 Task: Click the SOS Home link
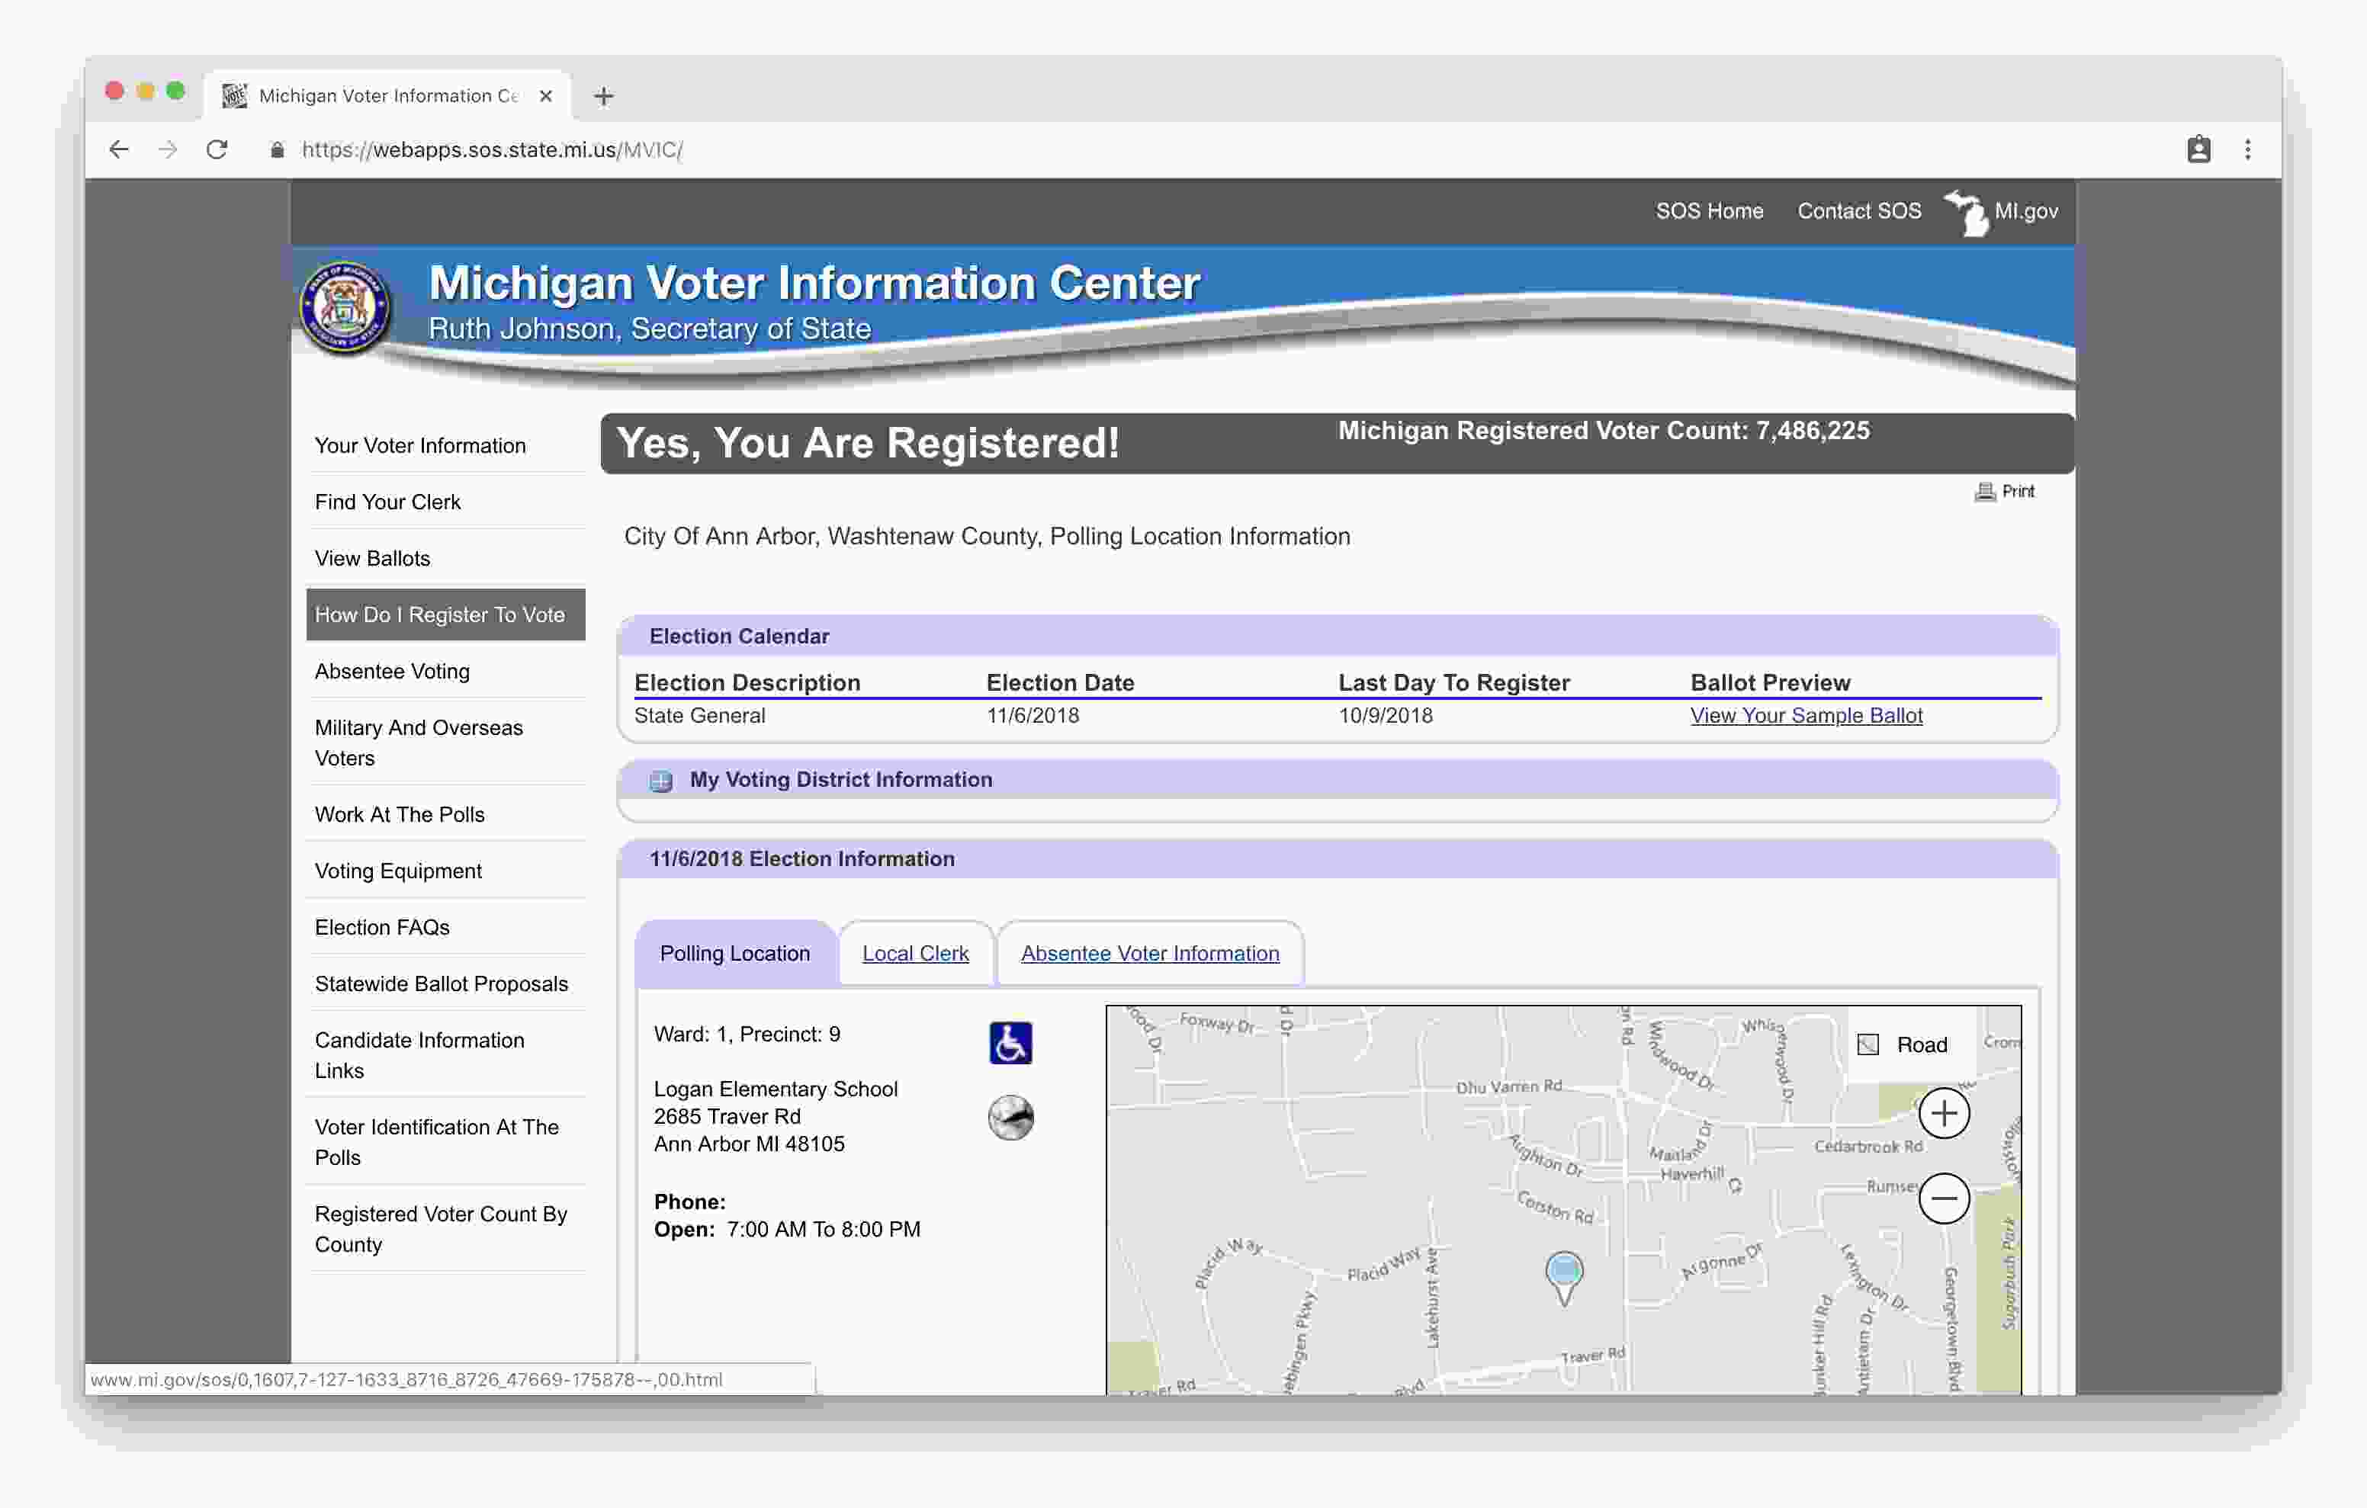[x=1710, y=211]
